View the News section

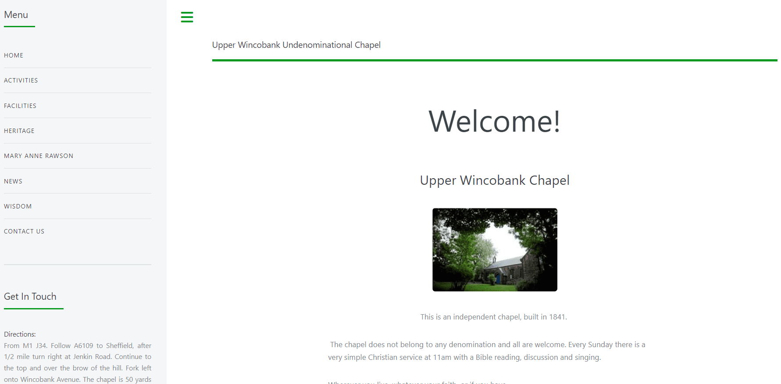tap(13, 181)
